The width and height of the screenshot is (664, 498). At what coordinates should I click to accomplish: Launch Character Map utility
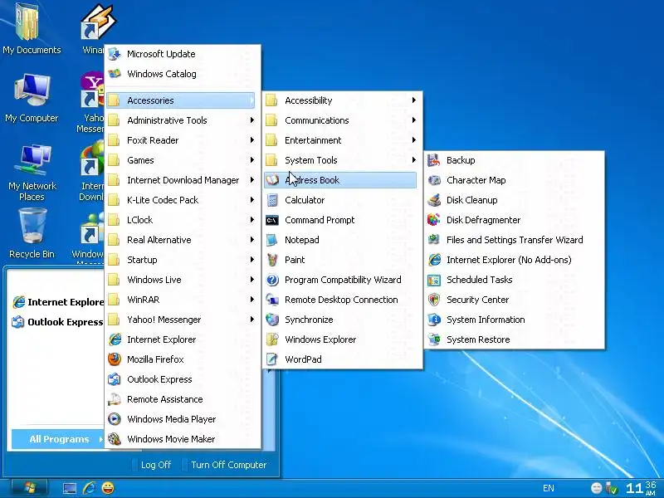pyautogui.click(x=514, y=180)
